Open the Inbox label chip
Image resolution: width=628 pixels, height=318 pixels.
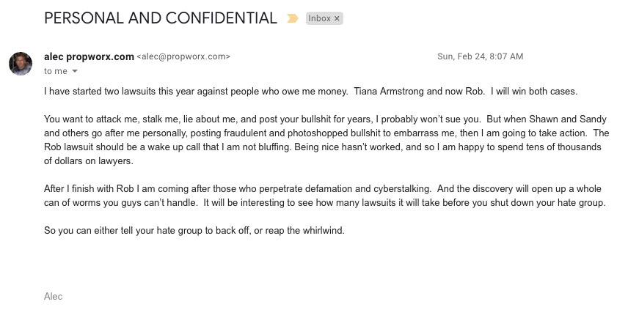[319, 18]
